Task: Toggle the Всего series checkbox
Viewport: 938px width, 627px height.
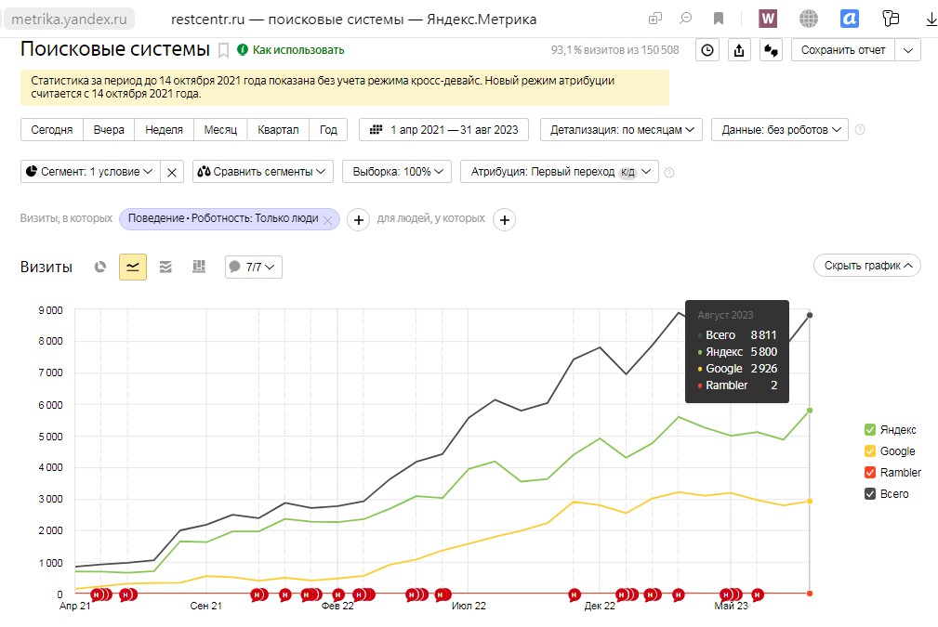Action: (x=870, y=494)
